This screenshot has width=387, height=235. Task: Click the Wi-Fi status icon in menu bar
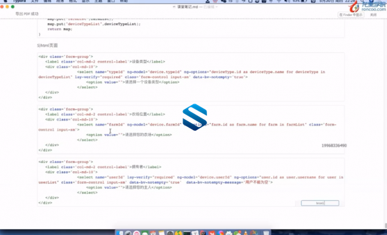point(279,1)
